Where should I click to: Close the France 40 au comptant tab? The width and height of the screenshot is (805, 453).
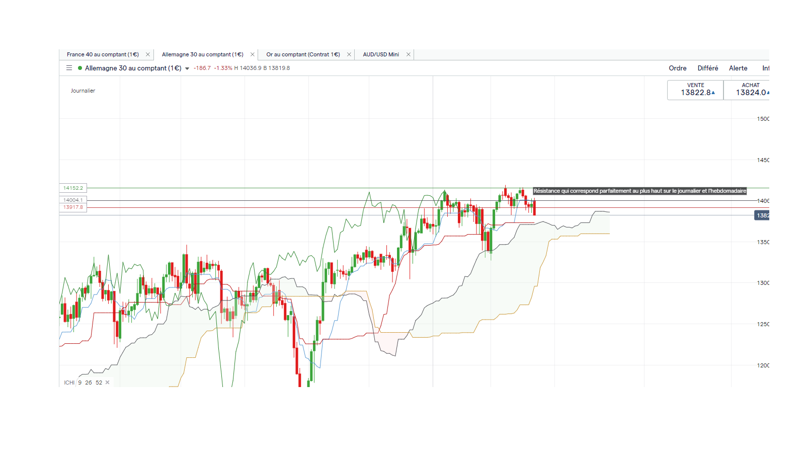pos(148,54)
